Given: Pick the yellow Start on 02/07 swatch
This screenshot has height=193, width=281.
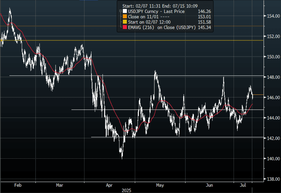Looking at the screenshot, I should [125, 22].
